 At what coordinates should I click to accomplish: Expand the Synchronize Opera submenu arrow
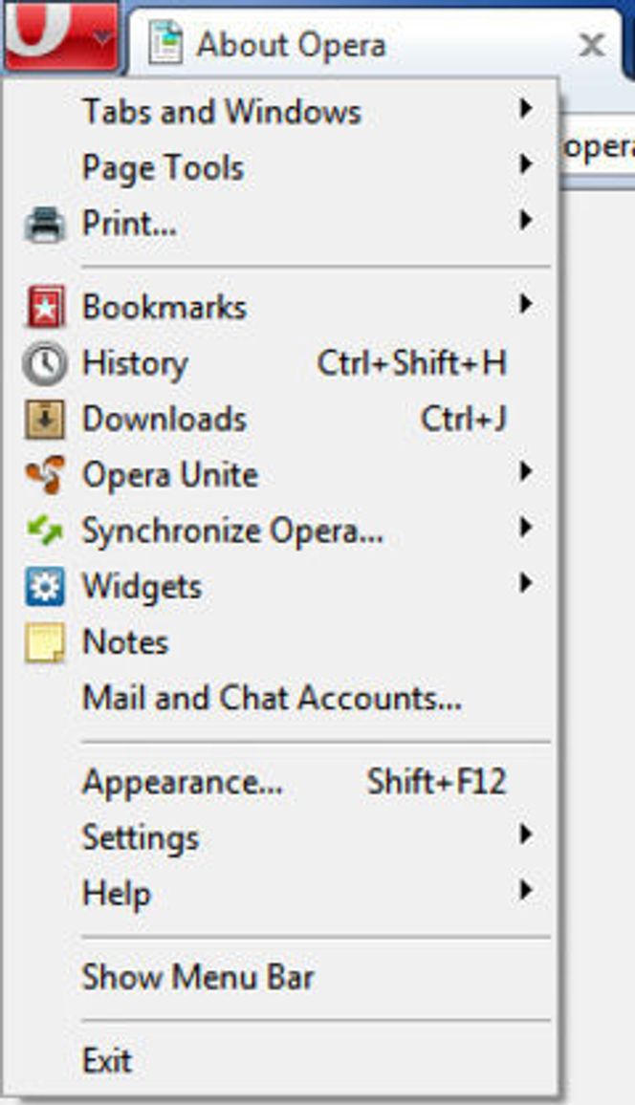[524, 527]
